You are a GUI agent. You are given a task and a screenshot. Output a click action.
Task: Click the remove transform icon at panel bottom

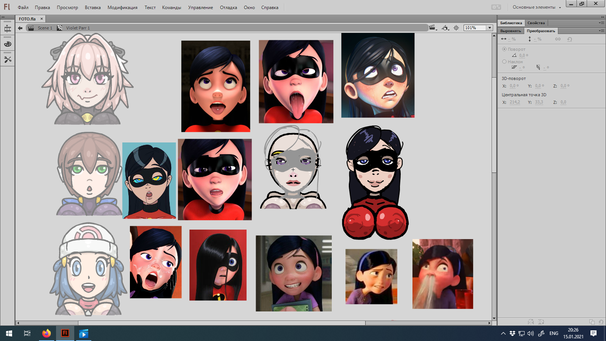[601, 322]
